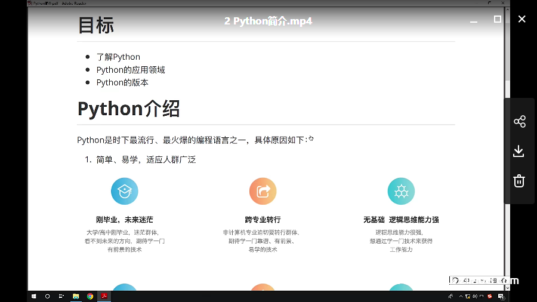Click the scrollbar down arrow in the PDF viewer

click(508, 288)
